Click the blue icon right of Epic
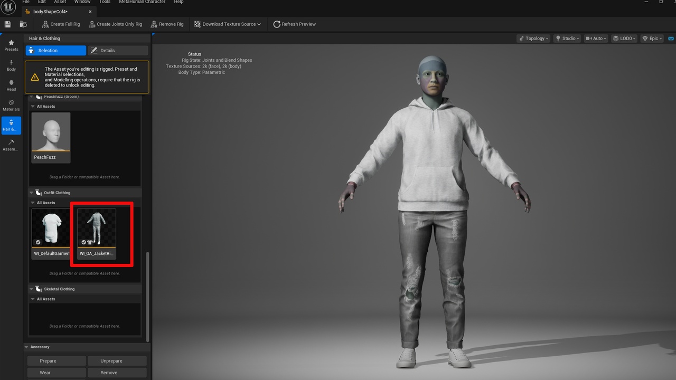 [671, 39]
